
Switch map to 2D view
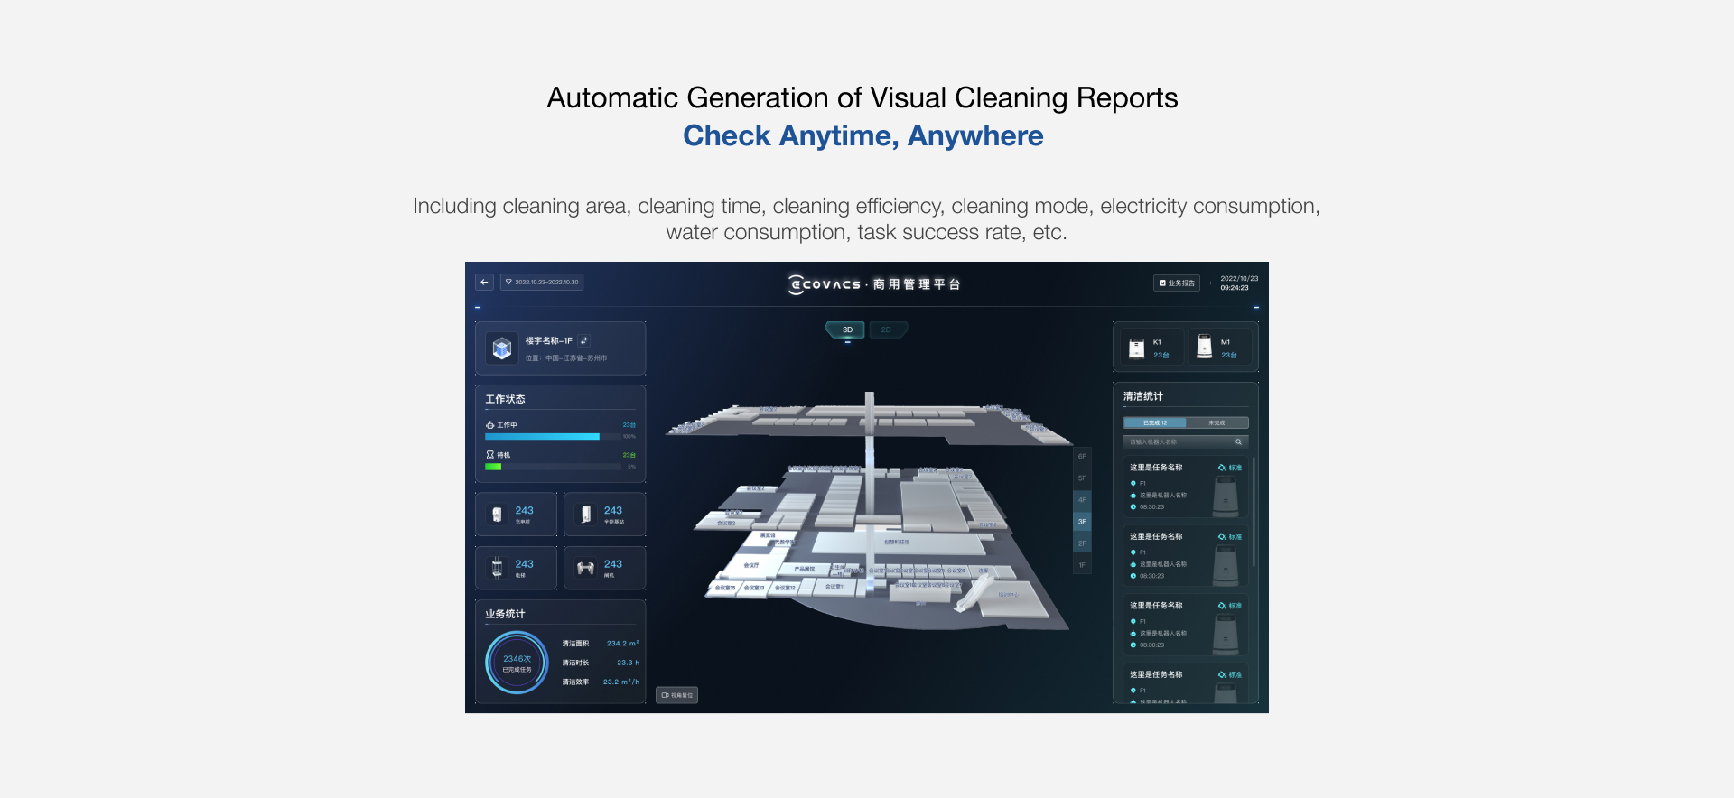[x=887, y=329]
